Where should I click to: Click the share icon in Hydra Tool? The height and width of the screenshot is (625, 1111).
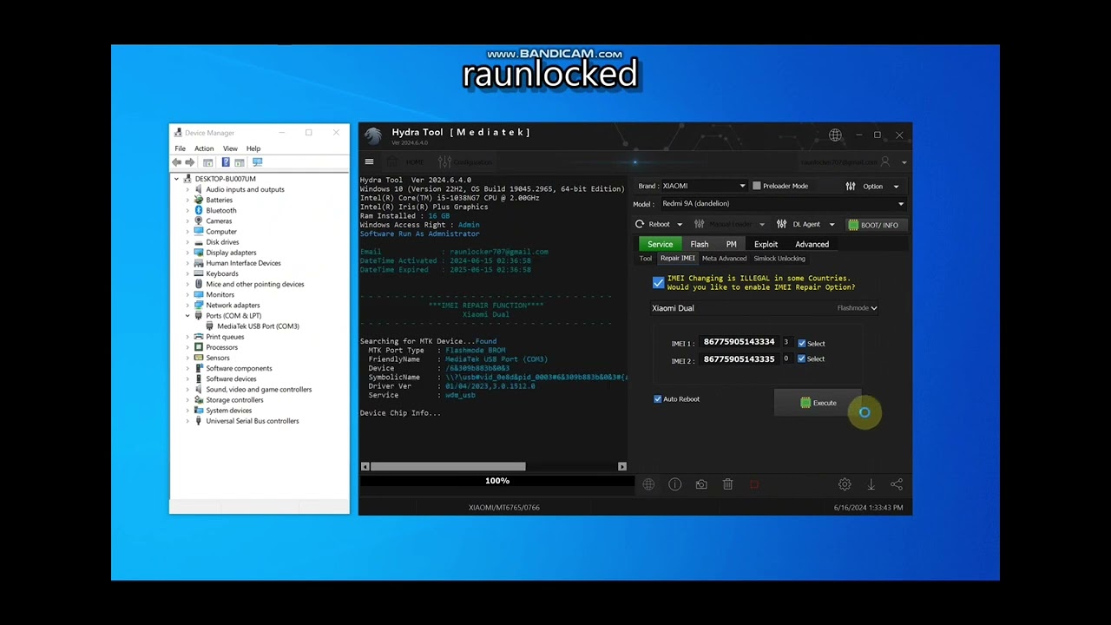(x=897, y=484)
